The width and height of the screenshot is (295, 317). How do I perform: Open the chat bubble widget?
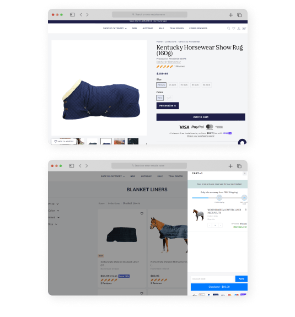coord(242,142)
